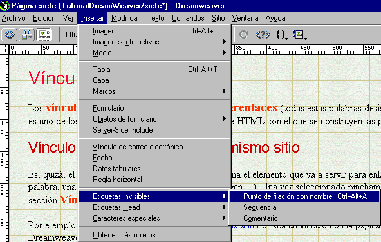This screenshot has width=381, height=242.
Task: Switch to Code view icon
Action: tap(10, 35)
